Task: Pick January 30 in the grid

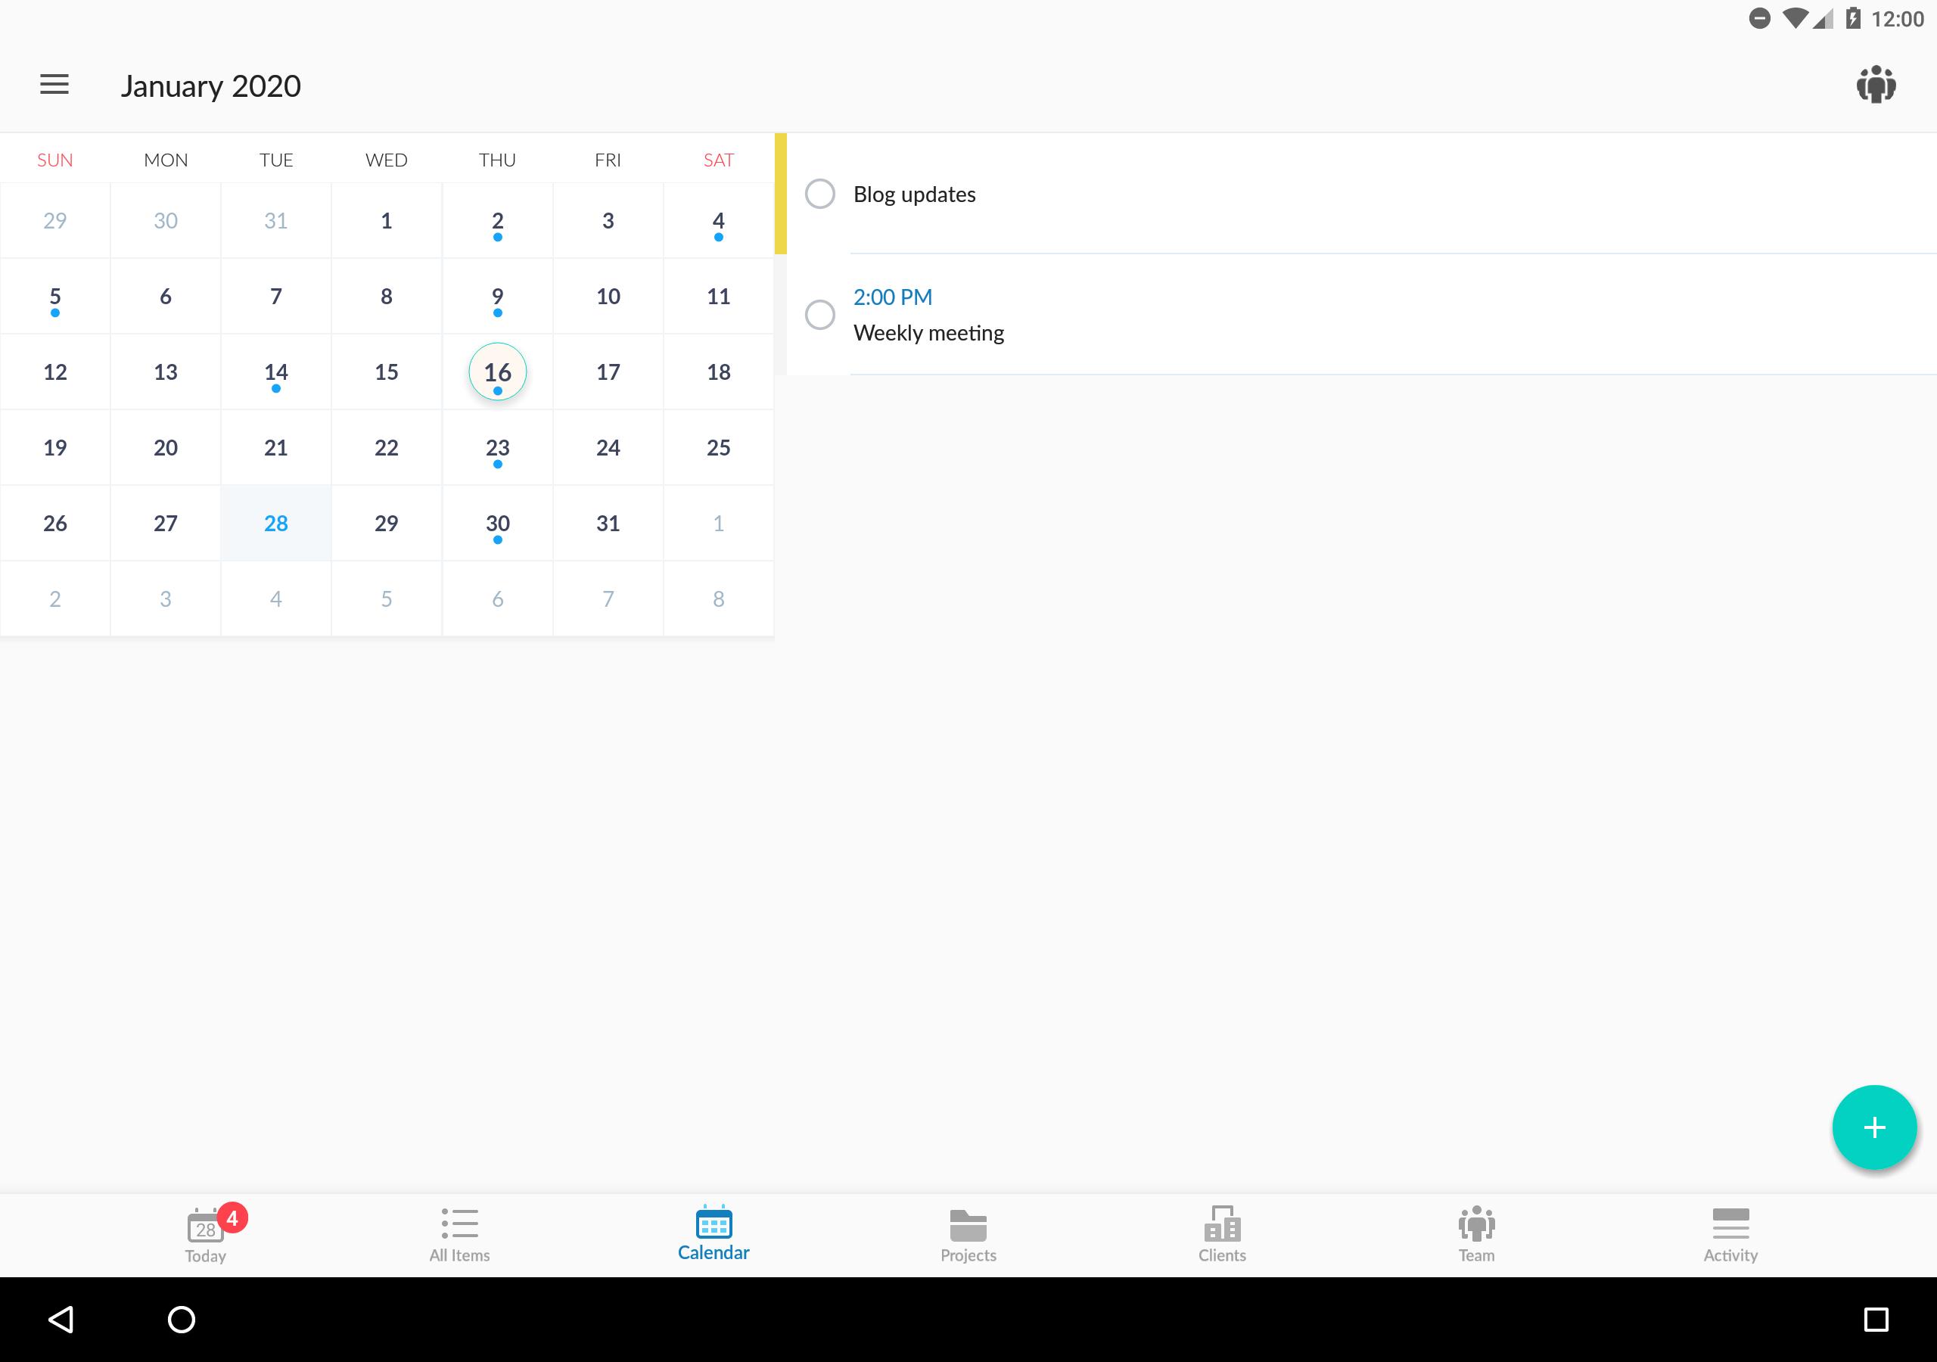Action: point(498,523)
